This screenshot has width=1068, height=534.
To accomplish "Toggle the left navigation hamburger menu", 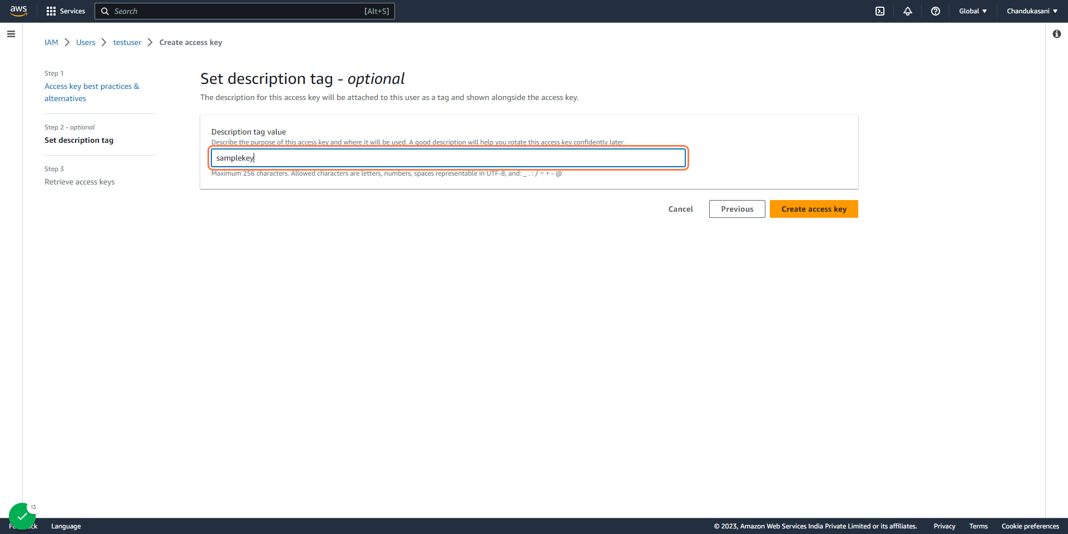I will (x=11, y=34).
